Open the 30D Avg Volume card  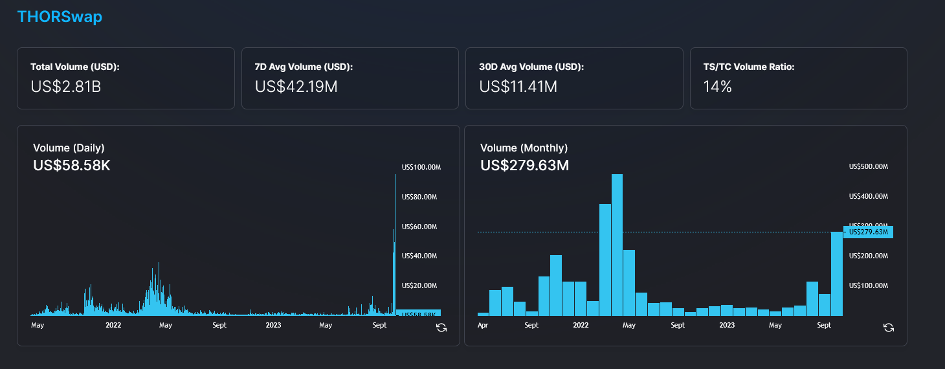click(574, 78)
